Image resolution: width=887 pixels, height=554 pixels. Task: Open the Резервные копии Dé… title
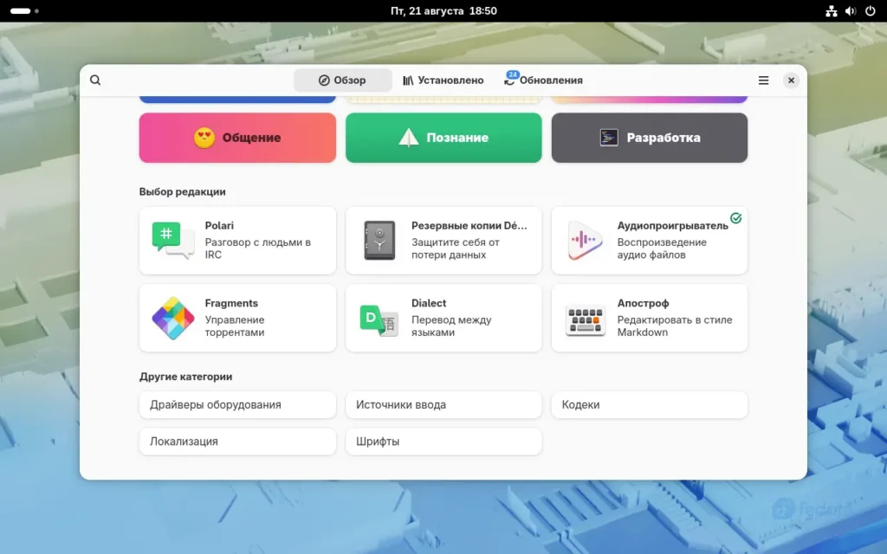click(x=469, y=226)
